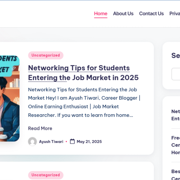Go to the About Us page
This screenshot has height=180, width=180.
click(x=123, y=13)
